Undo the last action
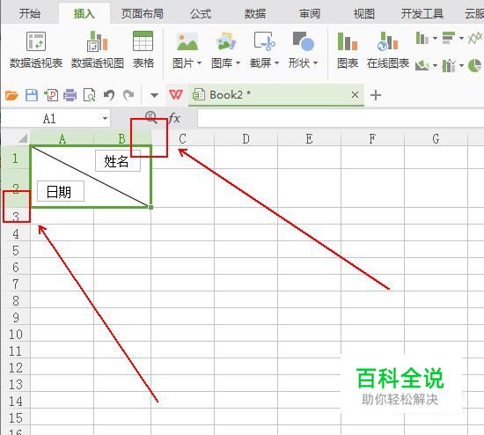The width and height of the screenshot is (484, 435). coord(109,95)
